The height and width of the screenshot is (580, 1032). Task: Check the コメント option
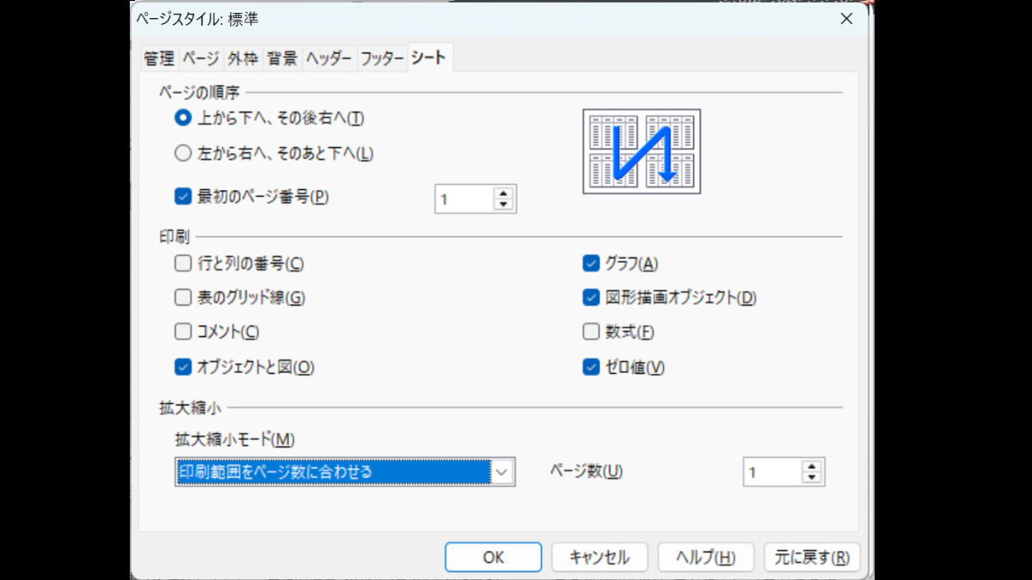click(181, 333)
